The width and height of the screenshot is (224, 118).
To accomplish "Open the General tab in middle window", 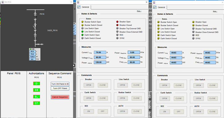I will coord(84,7).
